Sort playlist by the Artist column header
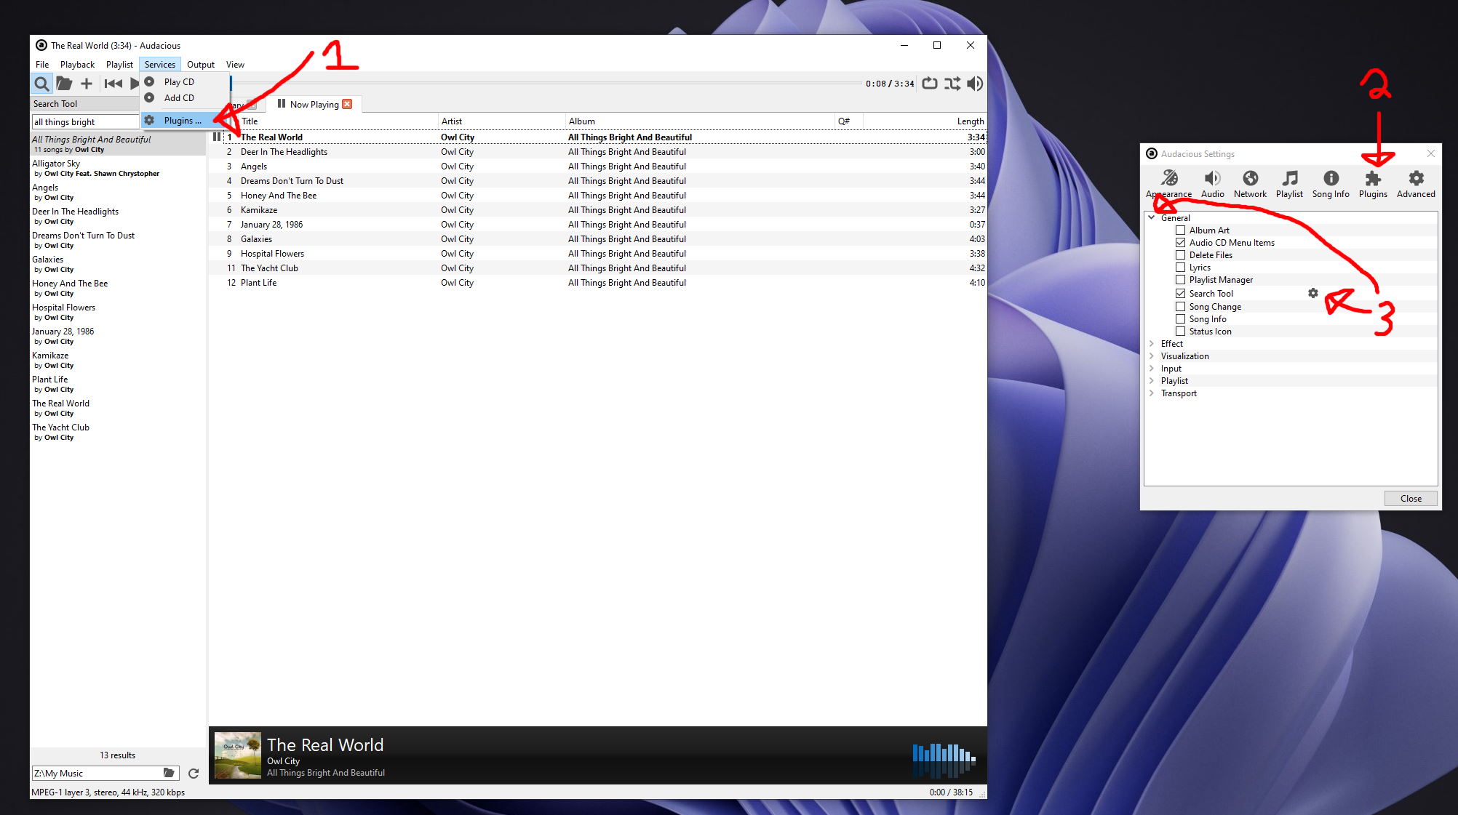The image size is (1458, 815). [502, 121]
